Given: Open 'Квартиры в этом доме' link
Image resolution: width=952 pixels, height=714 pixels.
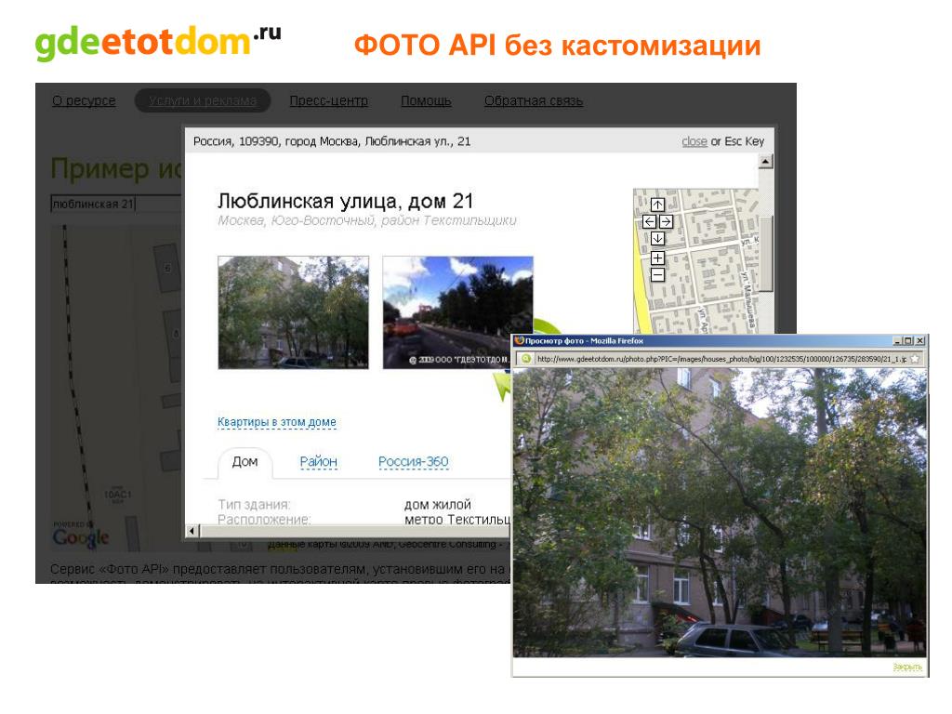Looking at the screenshot, I should coord(277,422).
